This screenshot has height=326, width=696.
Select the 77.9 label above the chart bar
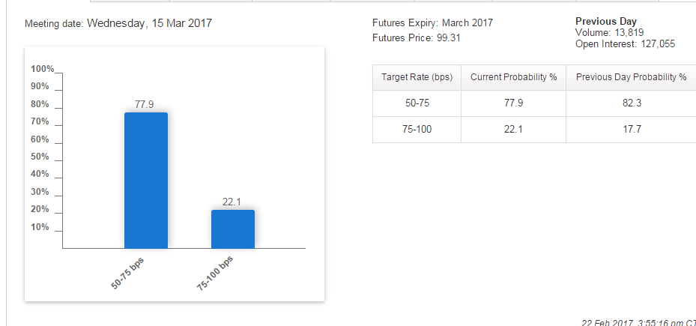145,105
